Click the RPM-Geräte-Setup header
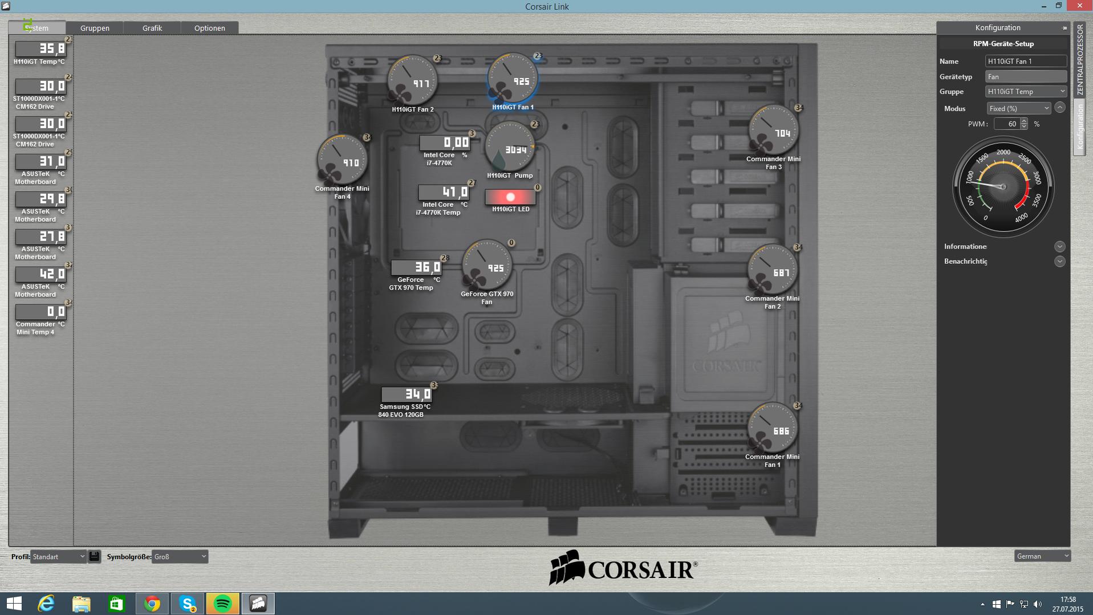Image resolution: width=1093 pixels, height=615 pixels. pos(1003,43)
